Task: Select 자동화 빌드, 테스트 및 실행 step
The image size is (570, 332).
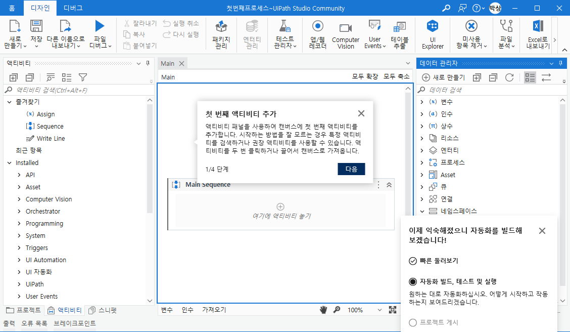Action: [x=453, y=281]
